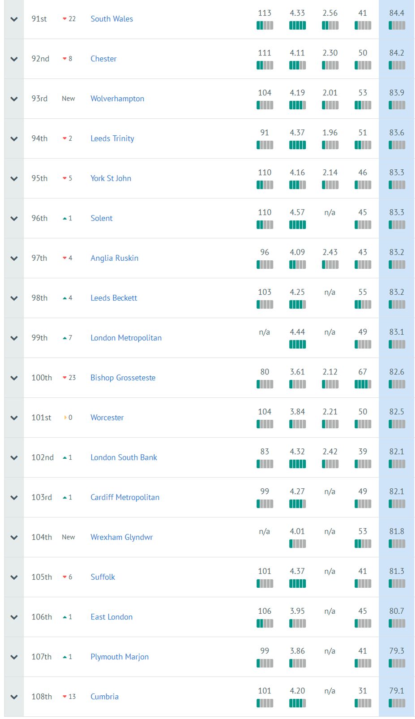Open the London Metropolitan link
The height and width of the screenshot is (719, 415).
click(126, 338)
